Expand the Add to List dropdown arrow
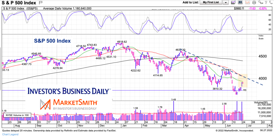This screenshot has width=274, height=136. coord(226,2)
